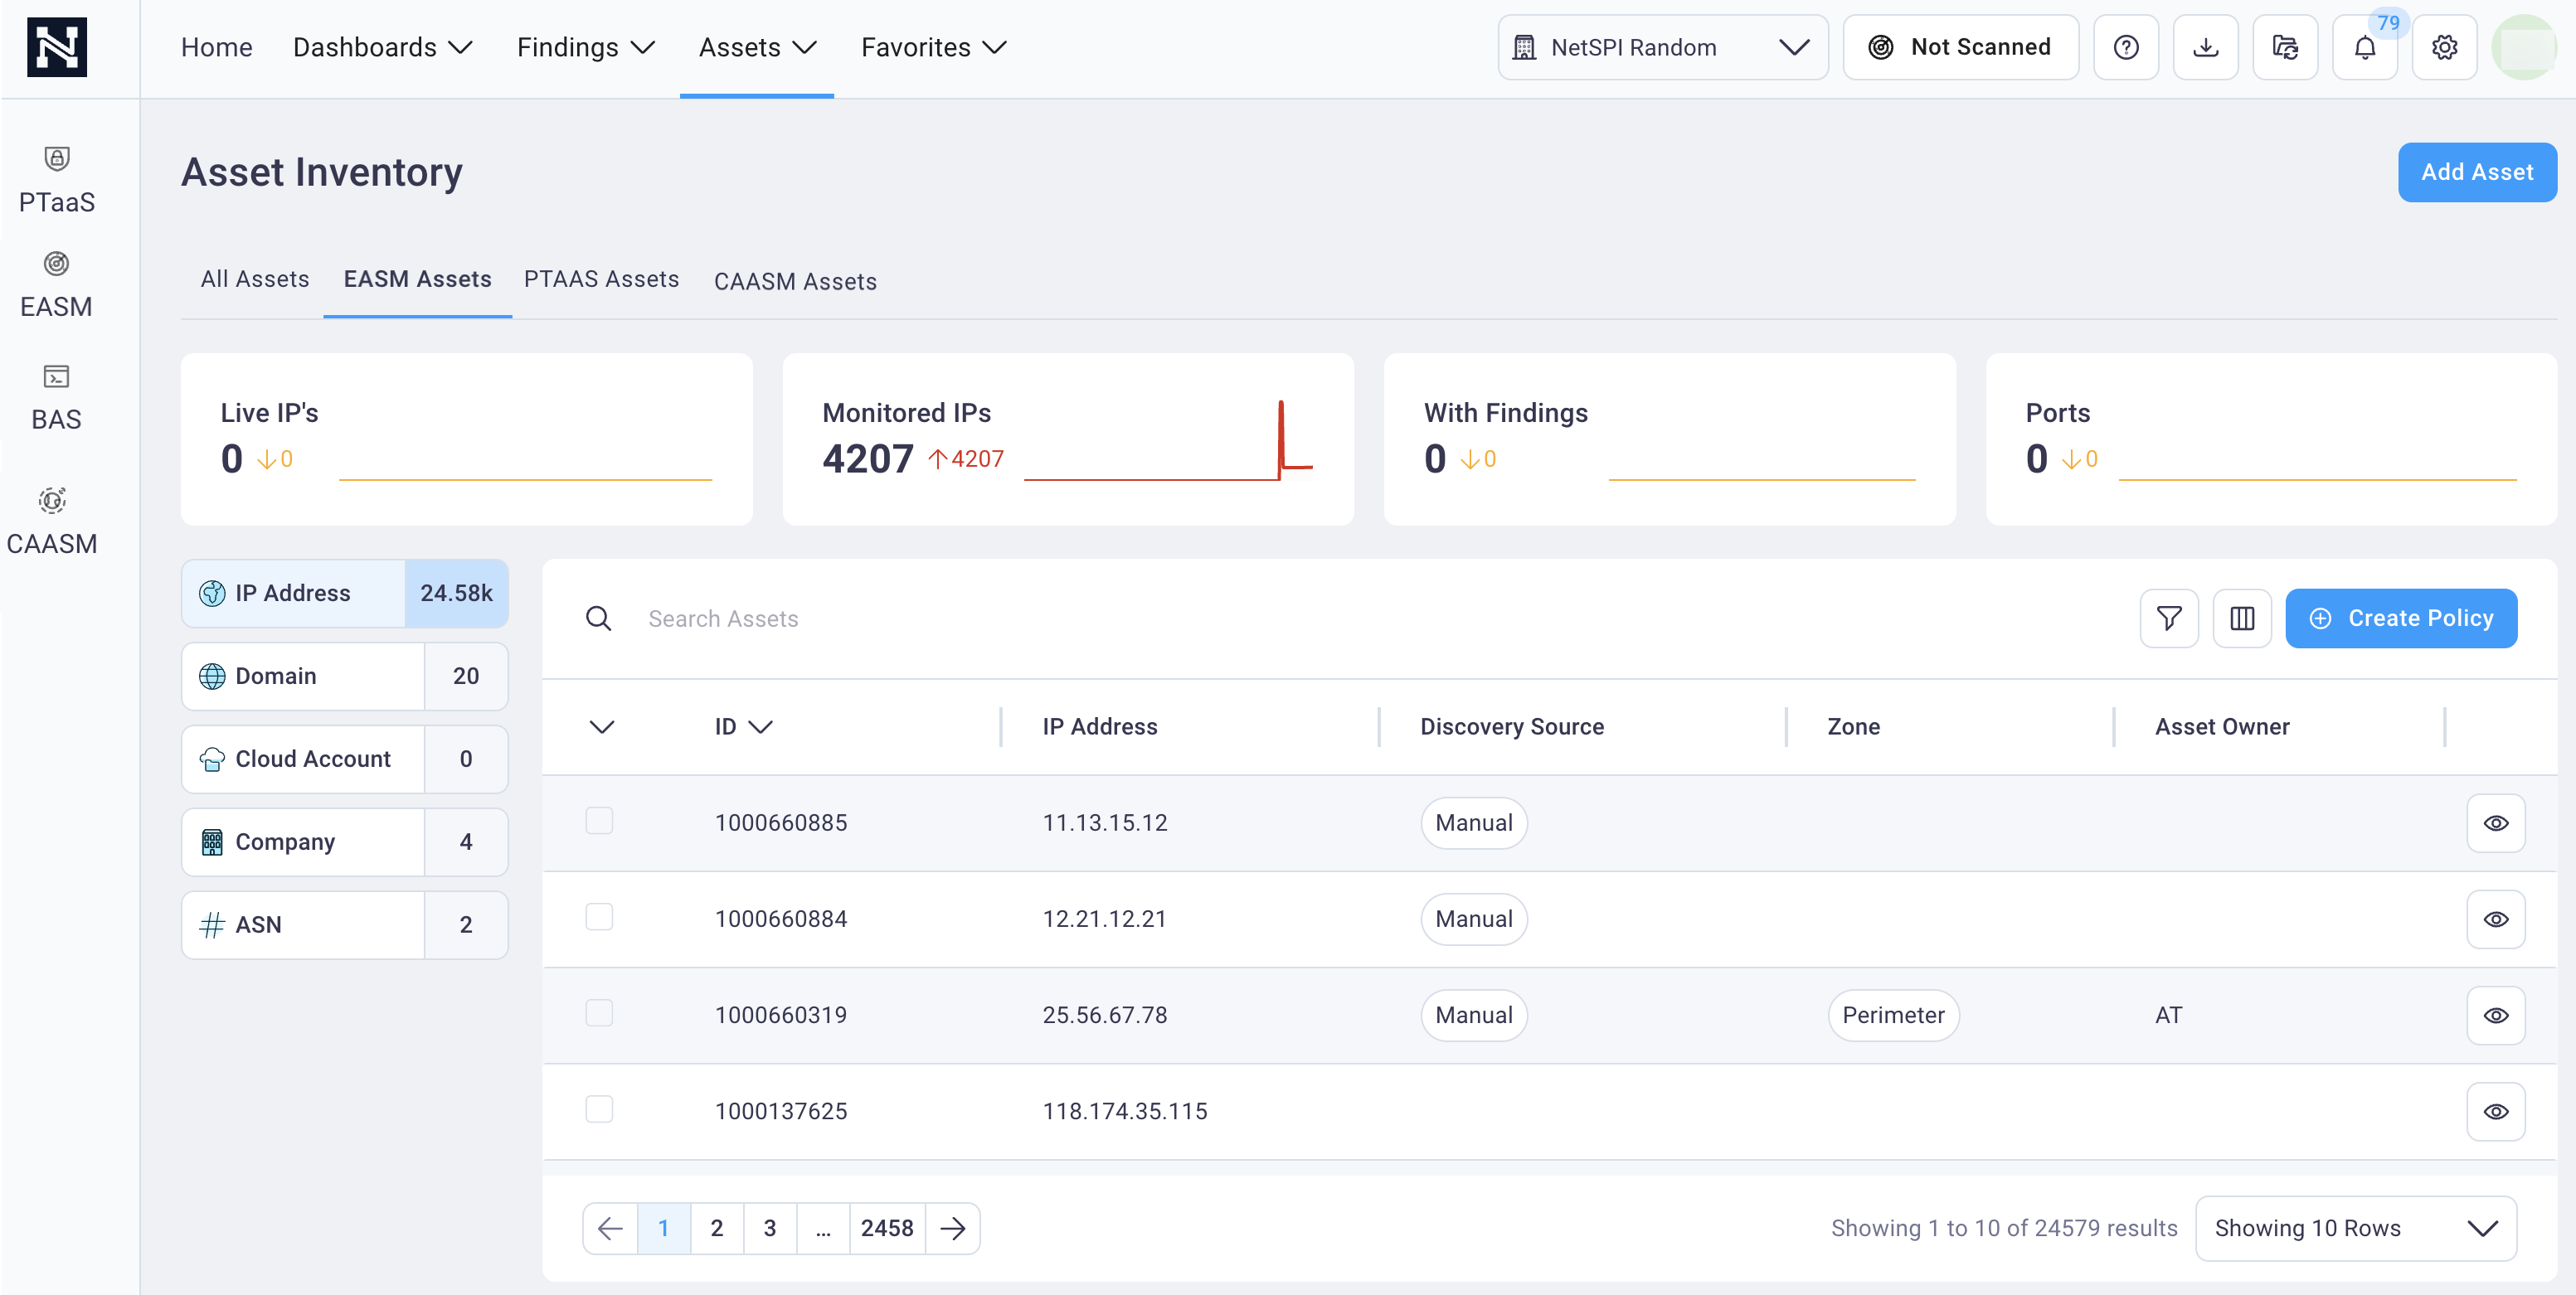View asset 1000137625 with eye icon
Image resolution: width=2576 pixels, height=1295 pixels.
2495,1111
